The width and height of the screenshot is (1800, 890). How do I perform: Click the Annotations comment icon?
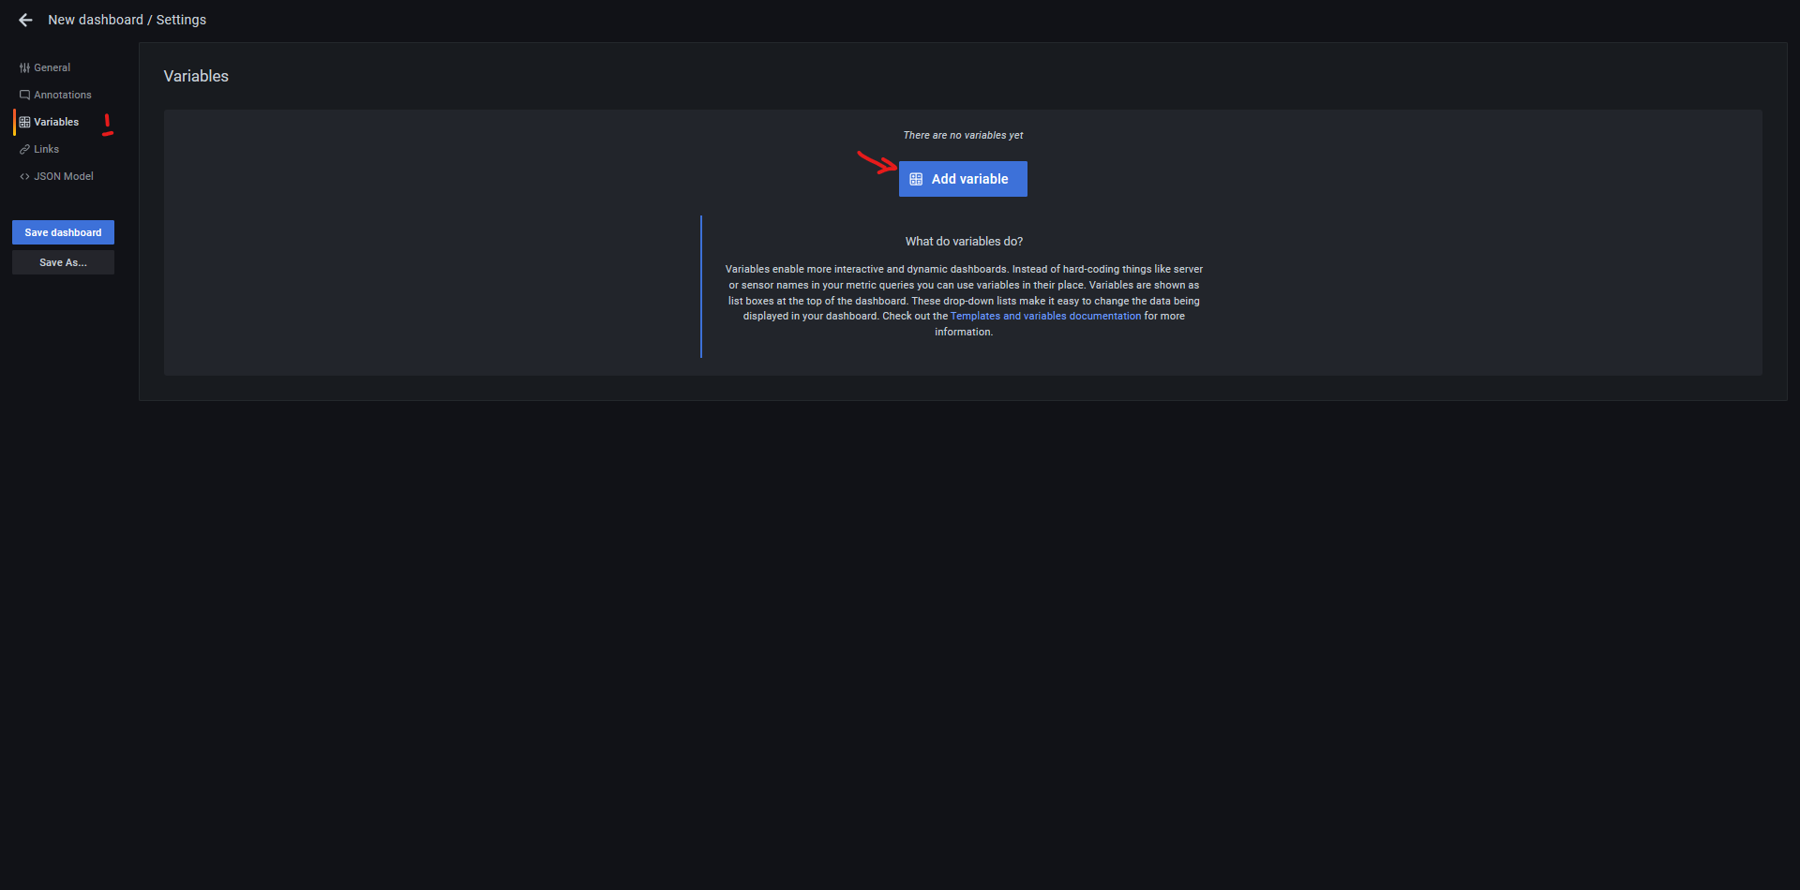pyautogui.click(x=24, y=95)
